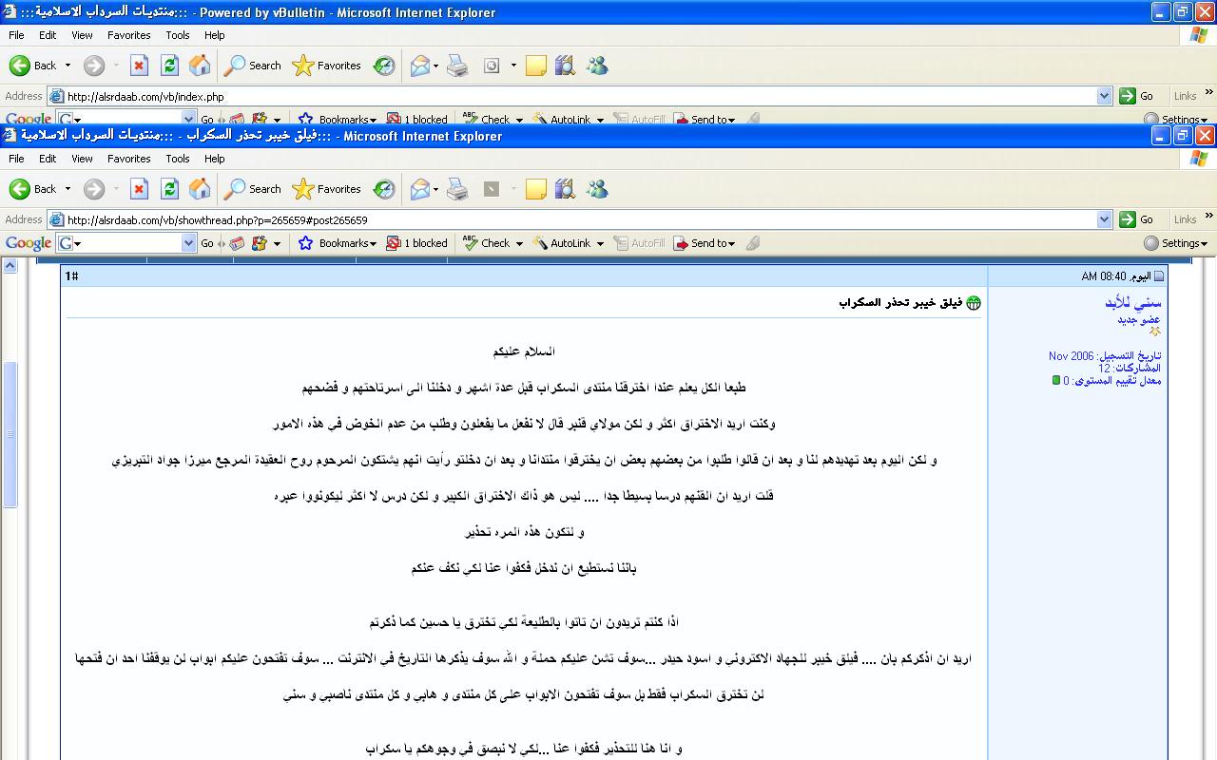This screenshot has width=1217, height=760.
Task: Click address Go button in showthread window
Action: pyautogui.click(x=1137, y=219)
